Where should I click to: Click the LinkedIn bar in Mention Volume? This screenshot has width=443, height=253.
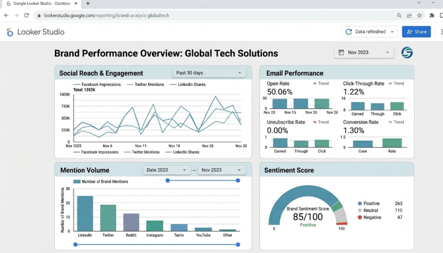(x=85, y=213)
